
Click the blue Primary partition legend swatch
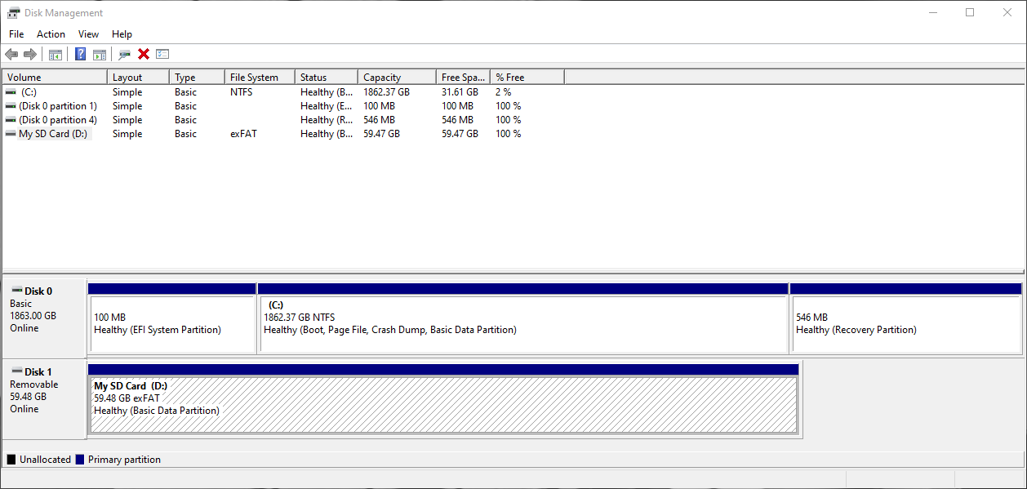coord(80,460)
